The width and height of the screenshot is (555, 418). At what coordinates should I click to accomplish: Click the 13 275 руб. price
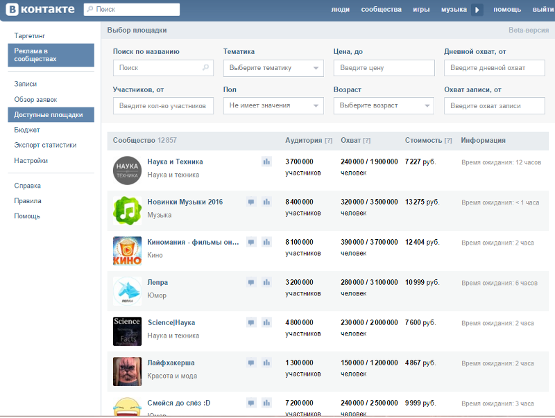(x=422, y=202)
